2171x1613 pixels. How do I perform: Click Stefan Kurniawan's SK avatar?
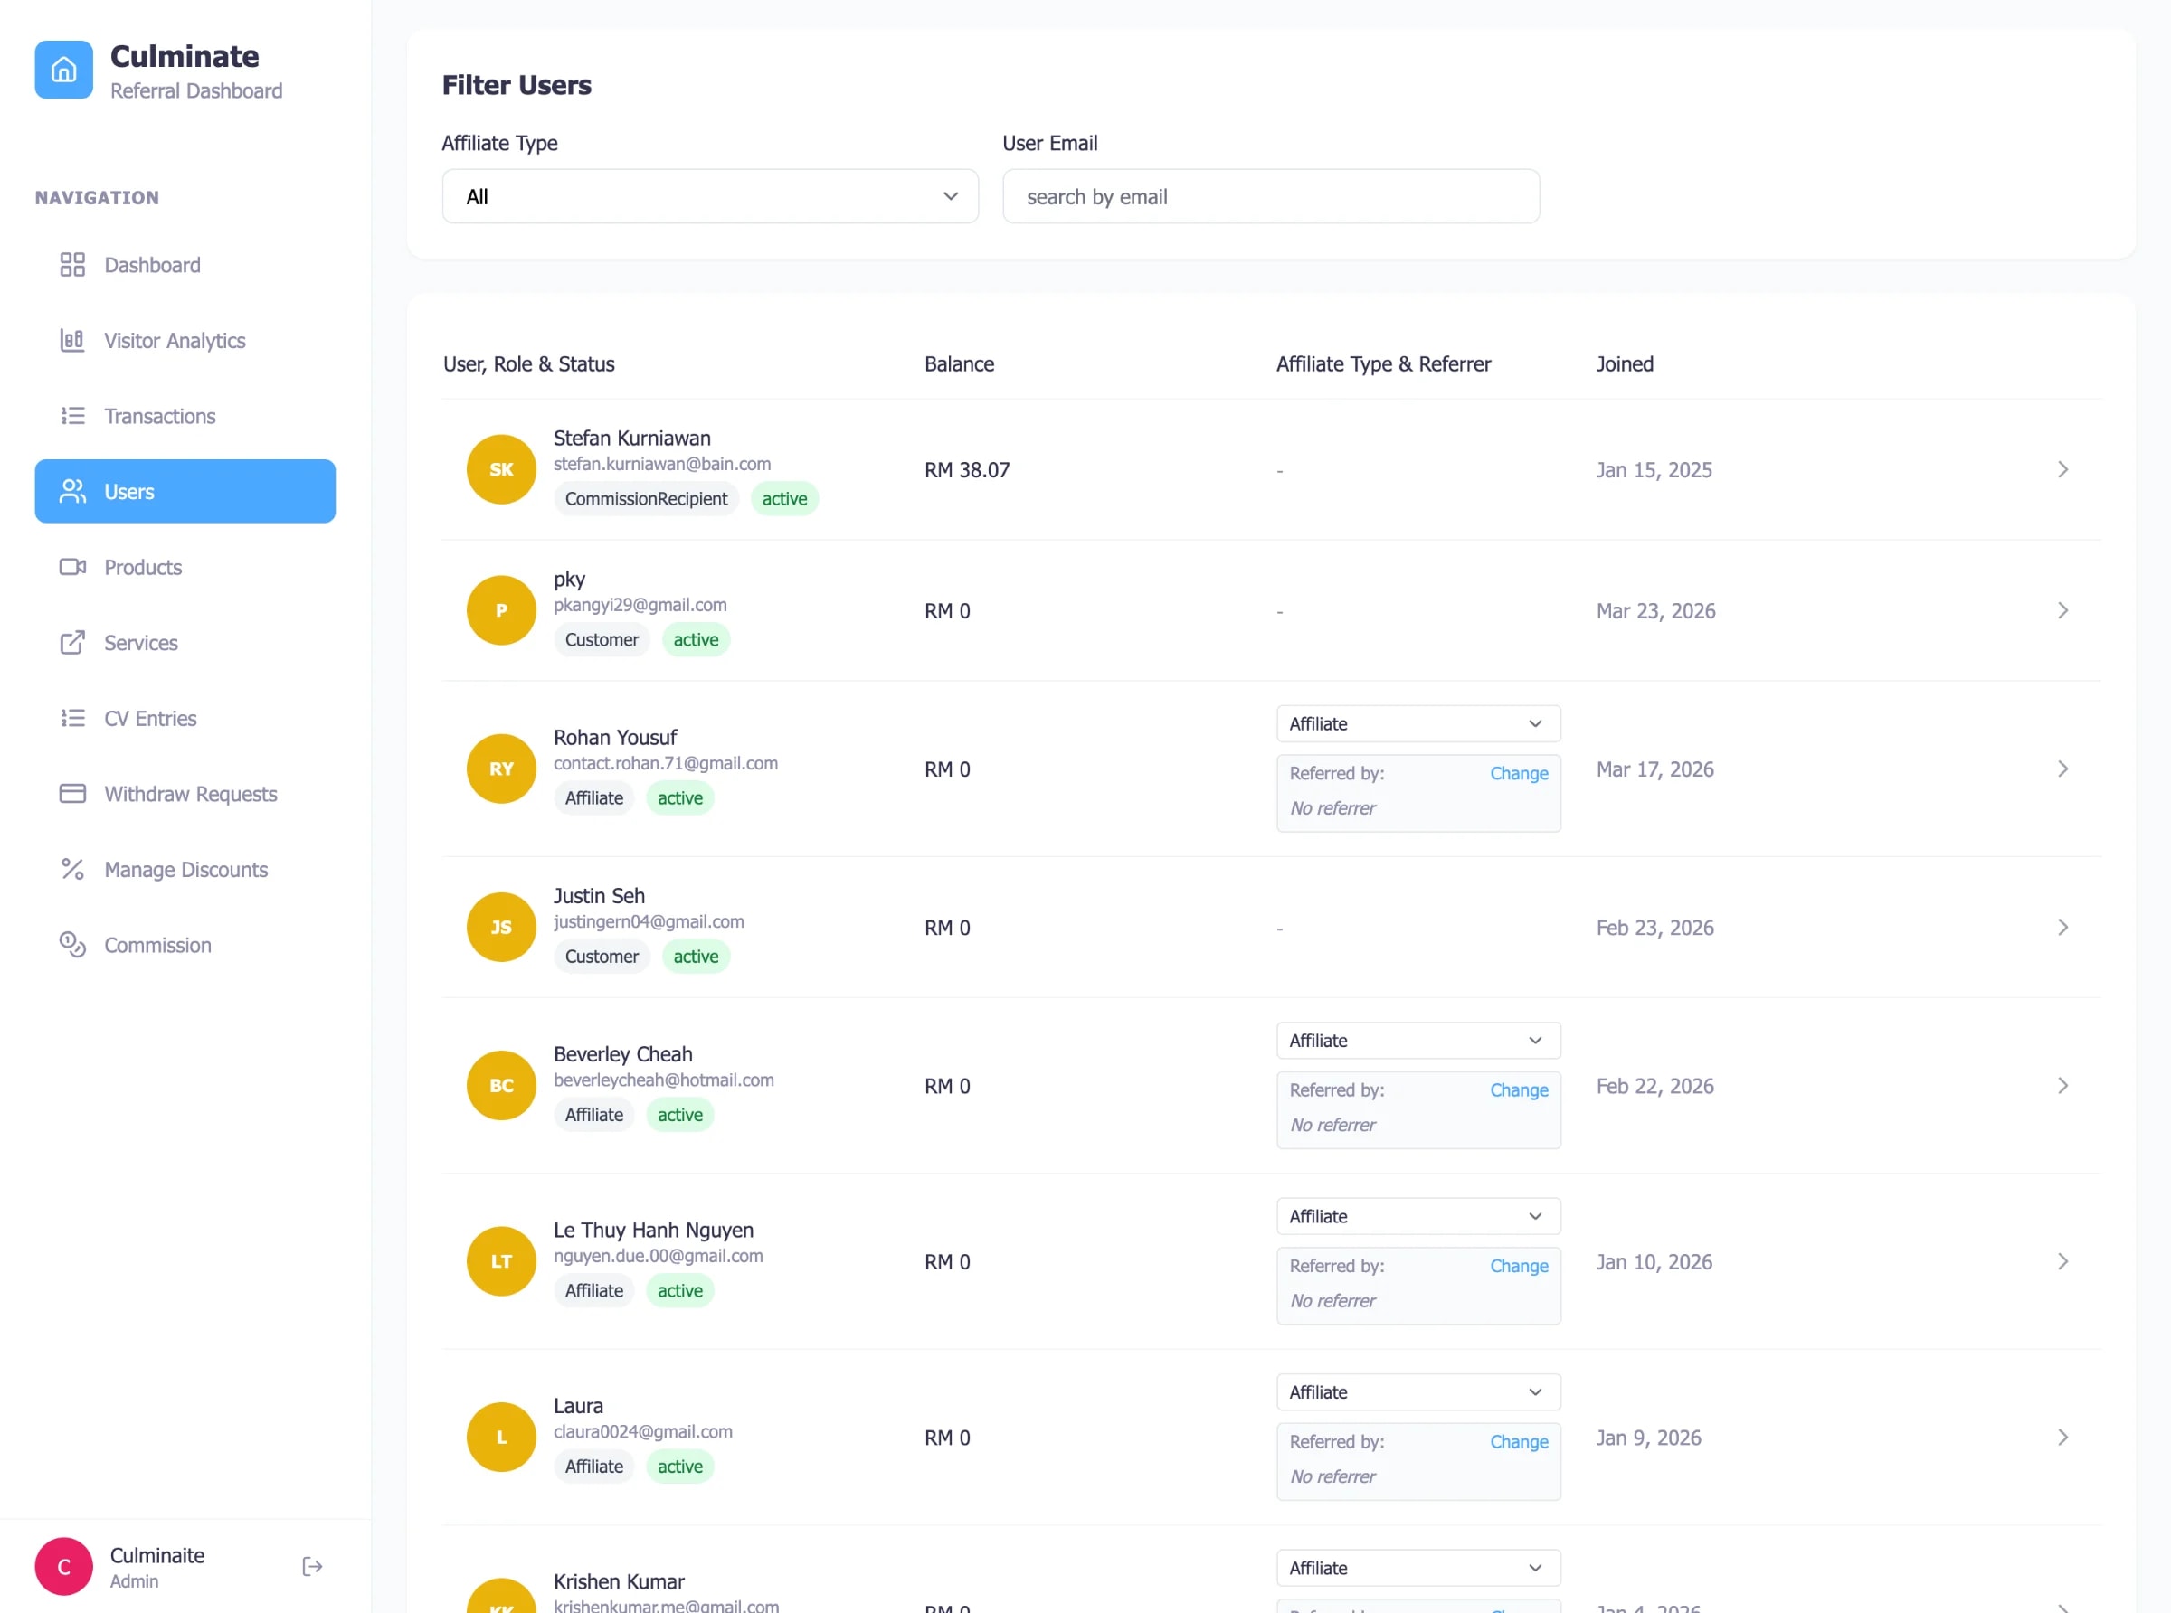(501, 469)
